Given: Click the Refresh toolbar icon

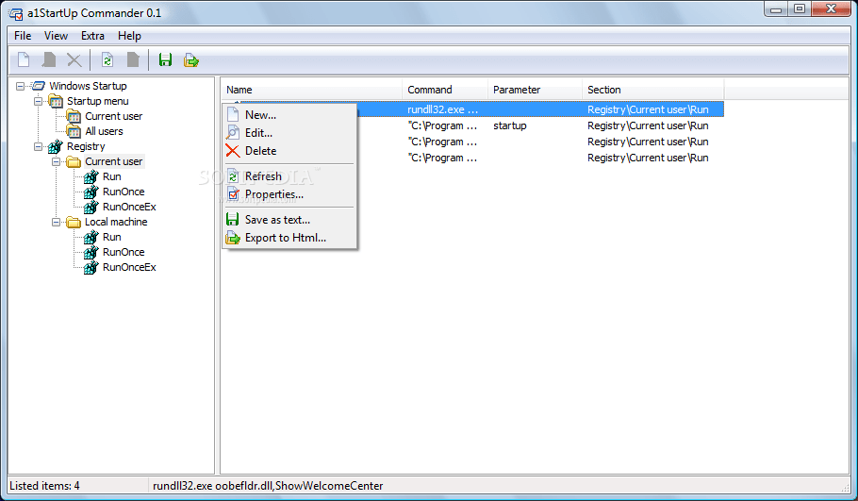Looking at the screenshot, I should point(107,59).
